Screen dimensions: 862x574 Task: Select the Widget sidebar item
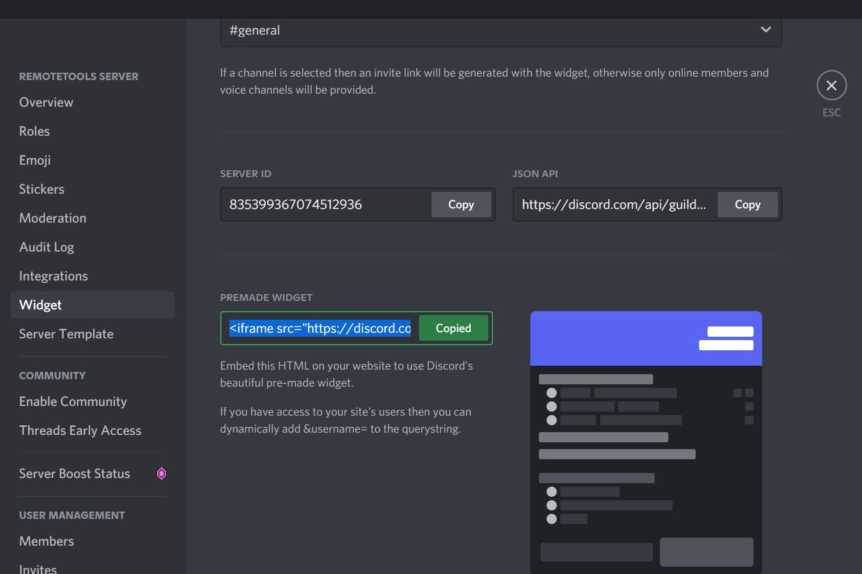pos(92,305)
